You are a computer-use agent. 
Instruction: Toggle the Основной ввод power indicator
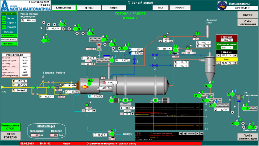click(x=8, y=35)
